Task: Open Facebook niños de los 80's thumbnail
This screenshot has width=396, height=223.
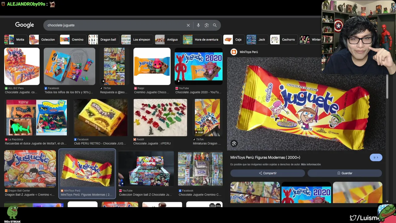Action: point(69,66)
